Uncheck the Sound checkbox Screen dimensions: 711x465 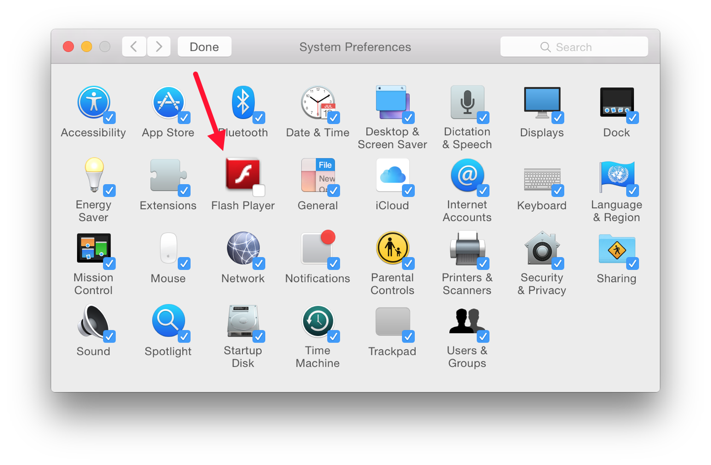109,336
